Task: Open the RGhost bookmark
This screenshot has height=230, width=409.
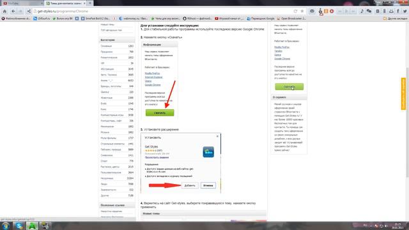Action: point(197,19)
